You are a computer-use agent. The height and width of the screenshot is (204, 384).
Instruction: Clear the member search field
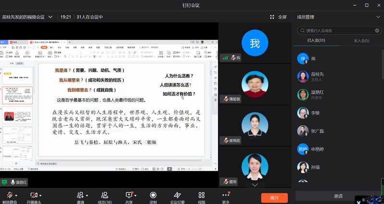377,31
